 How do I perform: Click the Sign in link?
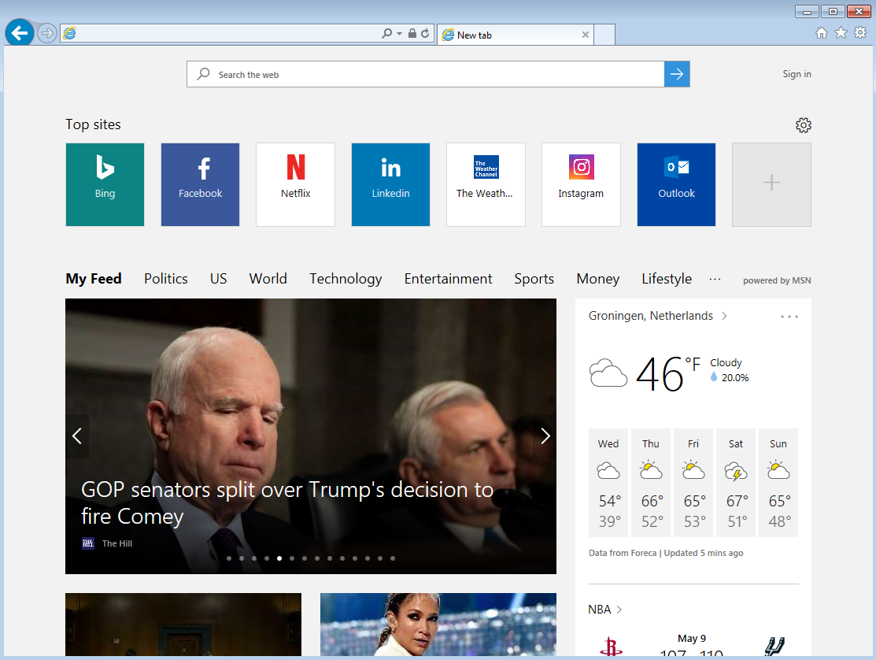[797, 74]
